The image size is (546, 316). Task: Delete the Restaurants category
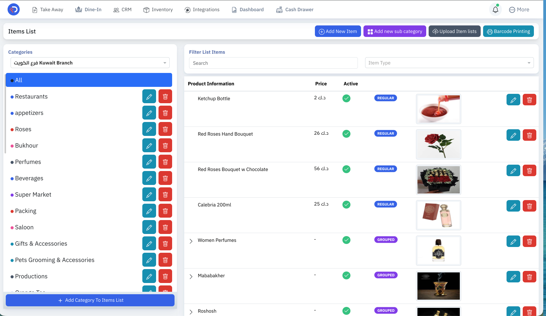click(x=165, y=97)
